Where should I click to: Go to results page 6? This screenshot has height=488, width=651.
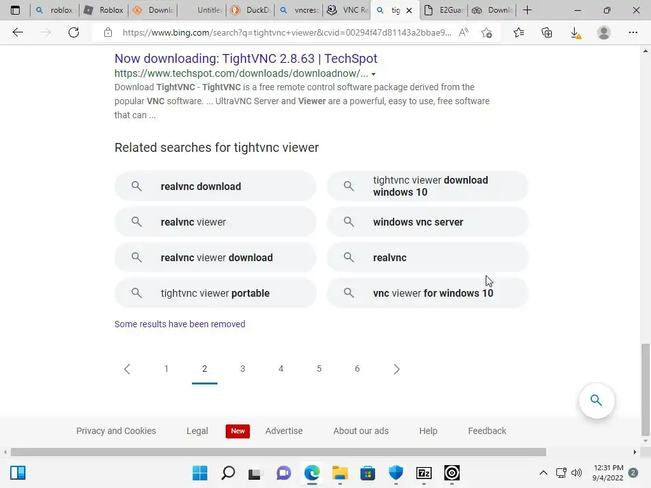click(x=357, y=369)
